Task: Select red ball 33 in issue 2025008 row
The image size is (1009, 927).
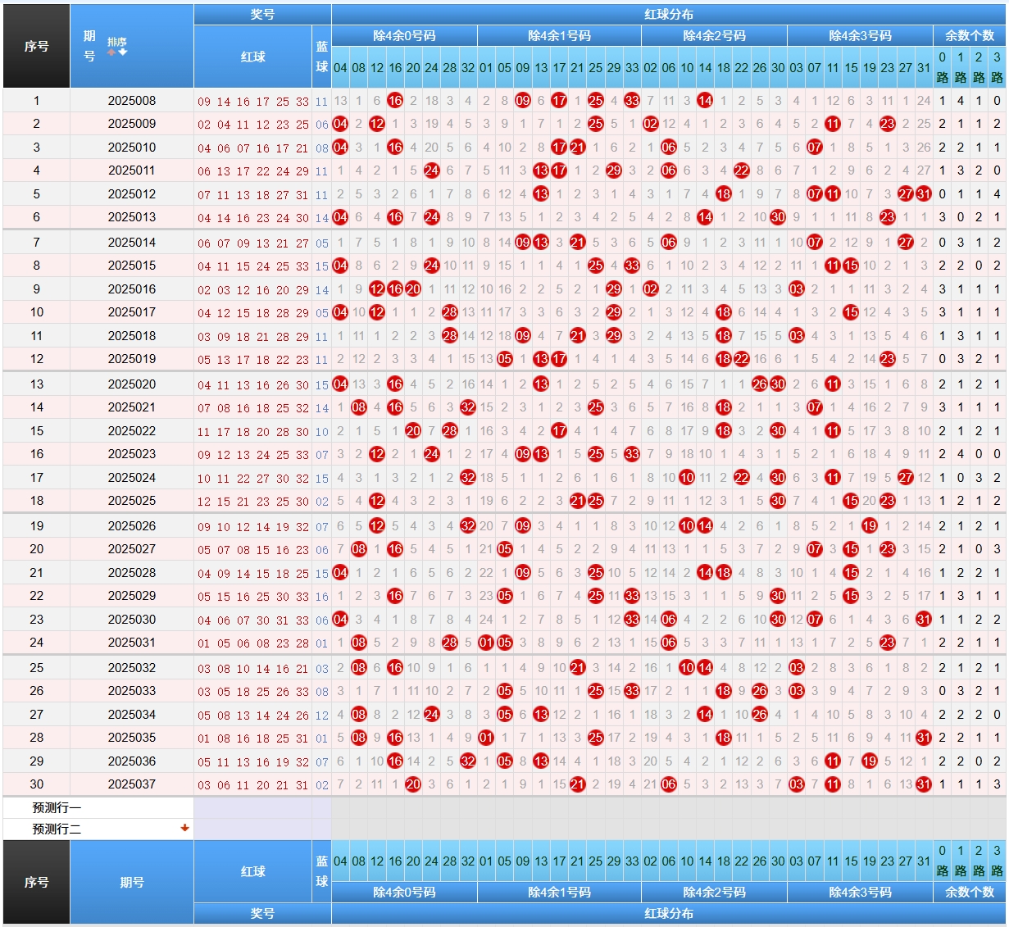Action: (632, 101)
